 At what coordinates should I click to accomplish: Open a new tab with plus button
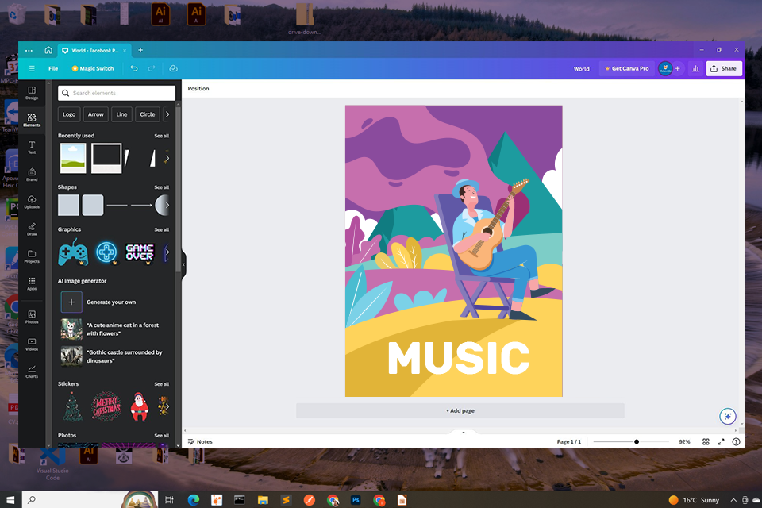pos(140,50)
